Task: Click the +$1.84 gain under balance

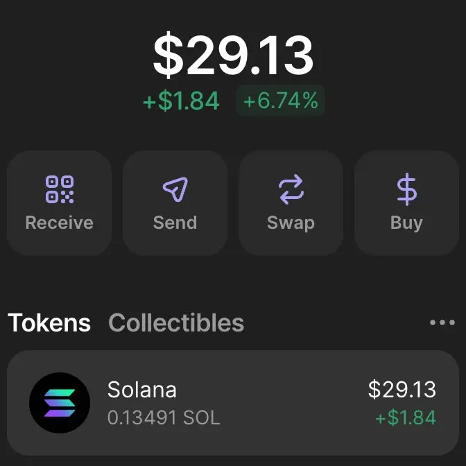Action: click(x=181, y=101)
